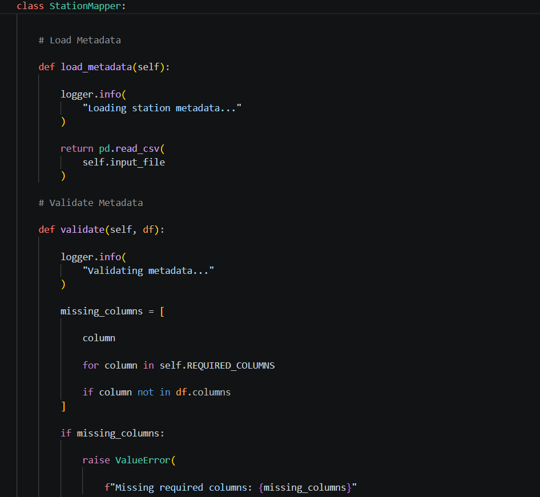Viewport: 540px width, 497px height.
Task: Click the 'return' keyword
Action: pos(77,149)
